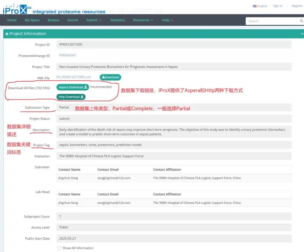Click the Public Start Date 2025-05-27
Image resolution: width=304 pixels, height=252 pixels.
pyautogui.click(x=68, y=238)
